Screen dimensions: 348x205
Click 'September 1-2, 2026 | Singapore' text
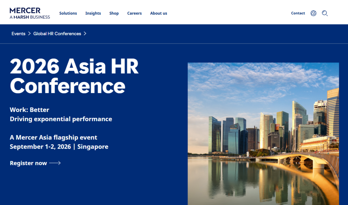[x=59, y=147]
